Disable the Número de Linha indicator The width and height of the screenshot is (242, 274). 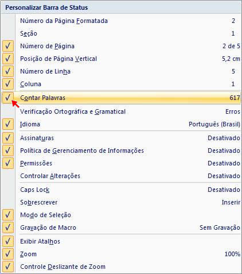point(121,71)
